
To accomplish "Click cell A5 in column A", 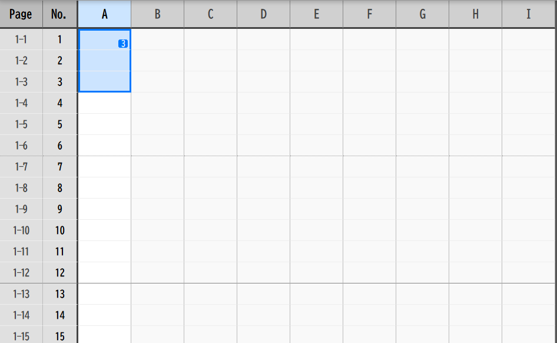I will pyautogui.click(x=104, y=124).
